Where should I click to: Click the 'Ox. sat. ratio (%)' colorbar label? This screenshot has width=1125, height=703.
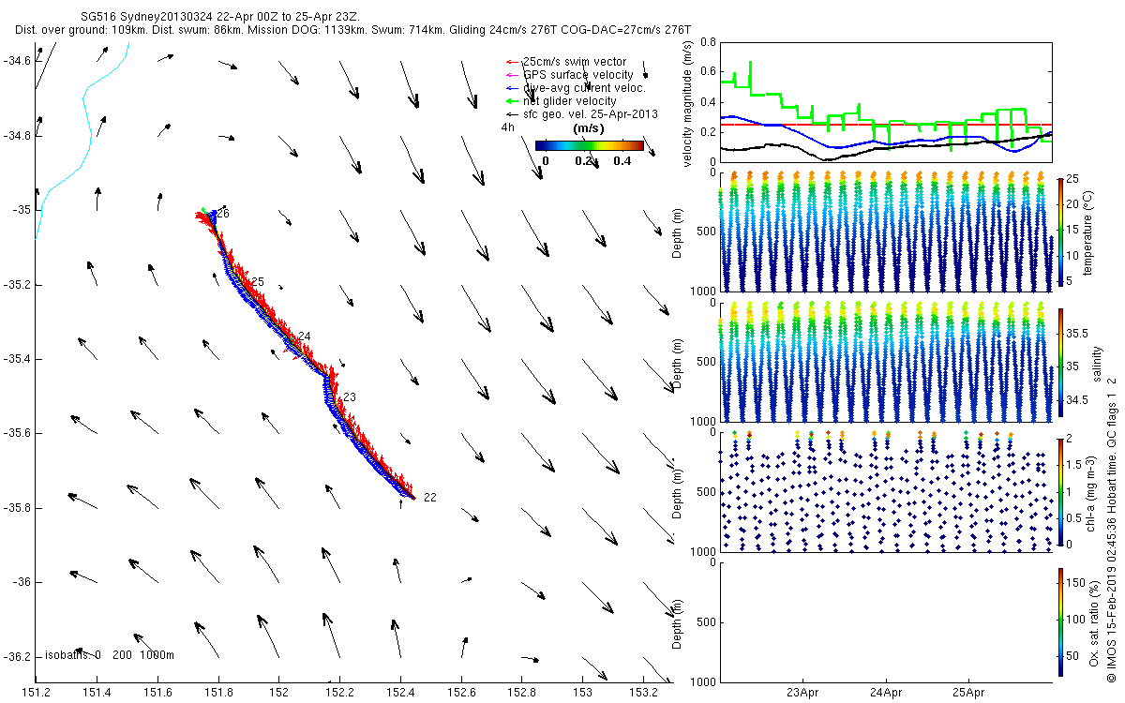click(1094, 623)
